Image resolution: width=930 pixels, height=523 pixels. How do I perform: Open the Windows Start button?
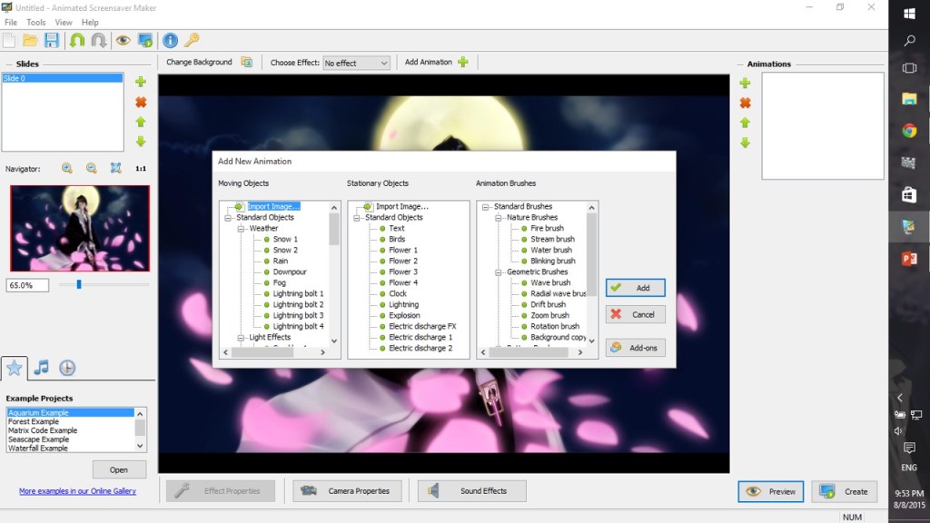909,13
